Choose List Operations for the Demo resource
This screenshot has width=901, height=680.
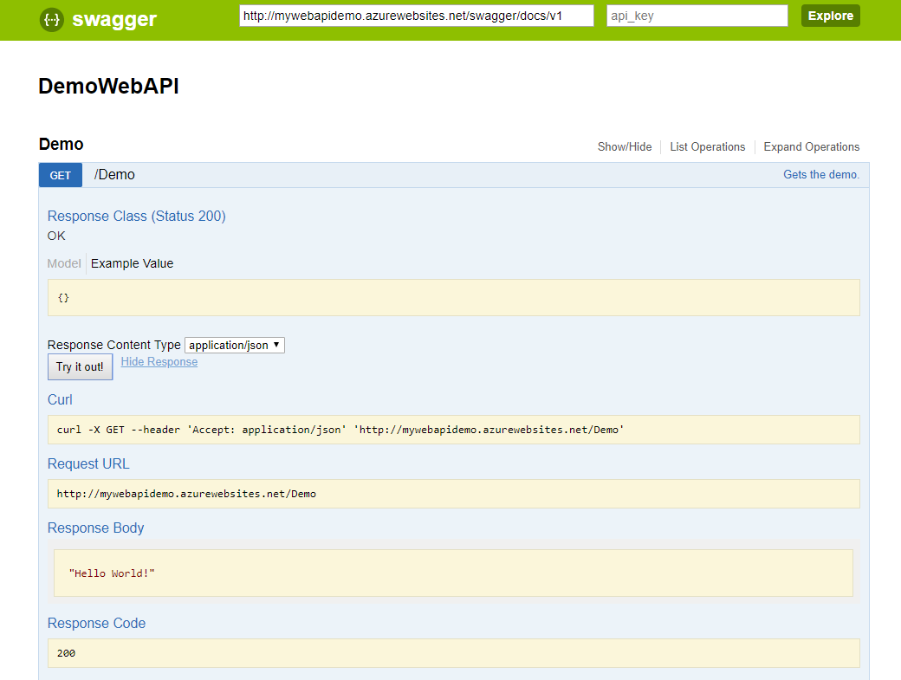click(707, 147)
